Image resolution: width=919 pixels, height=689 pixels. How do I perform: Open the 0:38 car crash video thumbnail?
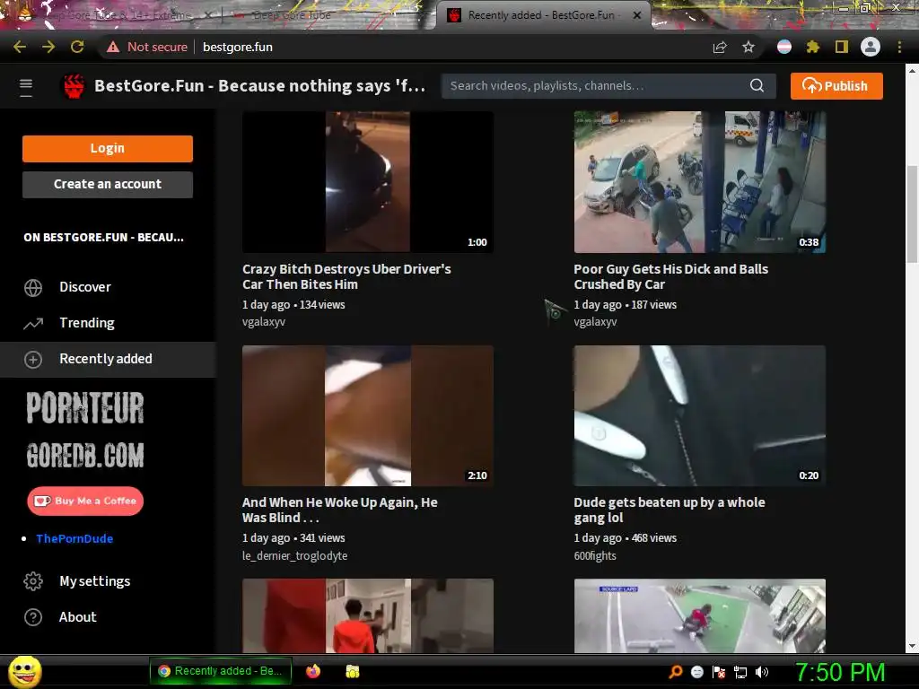coord(699,181)
